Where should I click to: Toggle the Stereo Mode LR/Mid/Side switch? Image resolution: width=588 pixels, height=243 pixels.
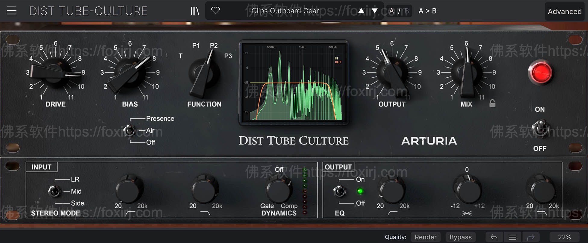tap(54, 191)
